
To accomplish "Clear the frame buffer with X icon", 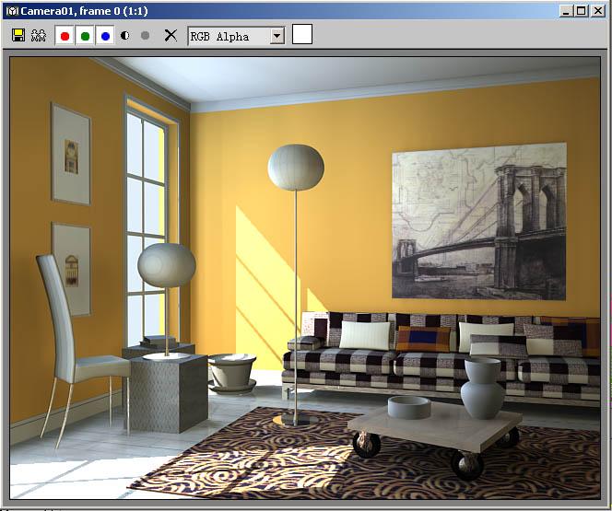I will pyautogui.click(x=171, y=36).
